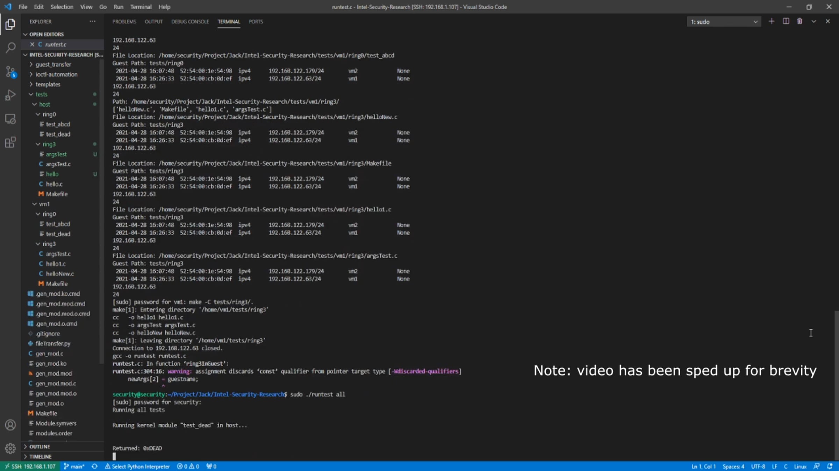Open the Terminal menu

[141, 7]
